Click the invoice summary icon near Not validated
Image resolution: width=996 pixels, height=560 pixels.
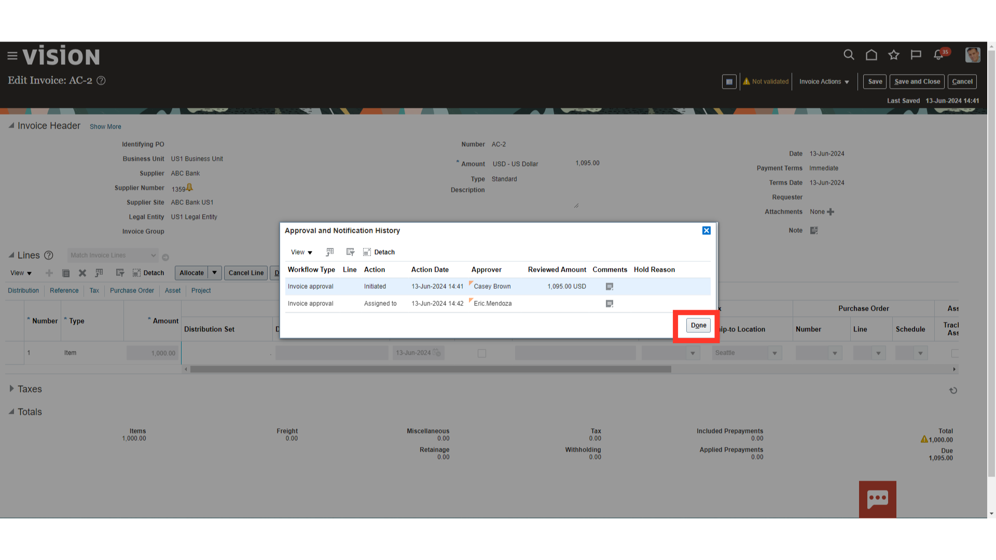(729, 81)
